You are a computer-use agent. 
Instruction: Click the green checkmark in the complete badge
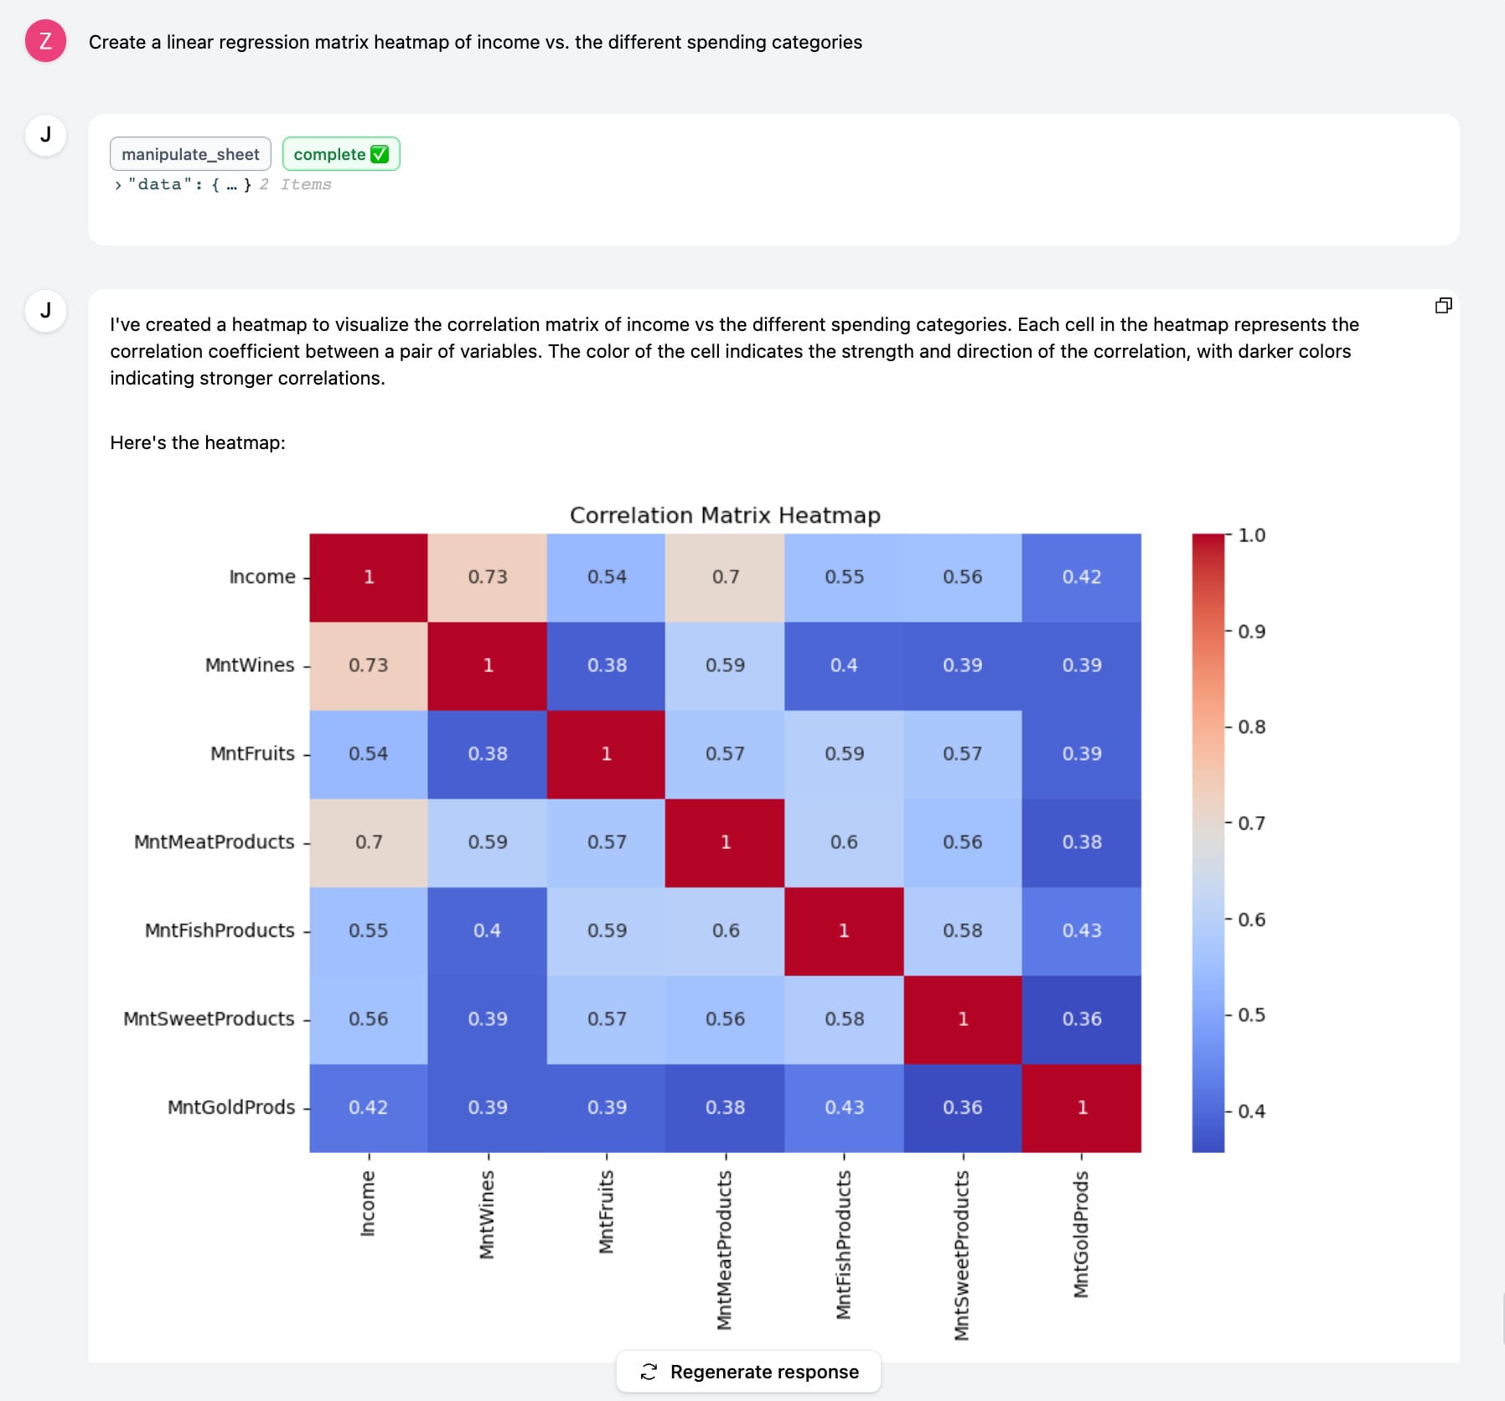click(x=380, y=153)
